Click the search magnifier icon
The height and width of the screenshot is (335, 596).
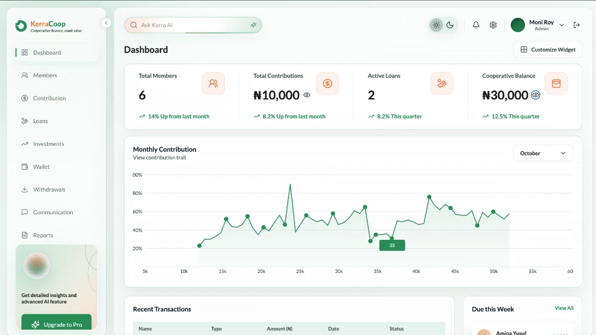(x=134, y=25)
